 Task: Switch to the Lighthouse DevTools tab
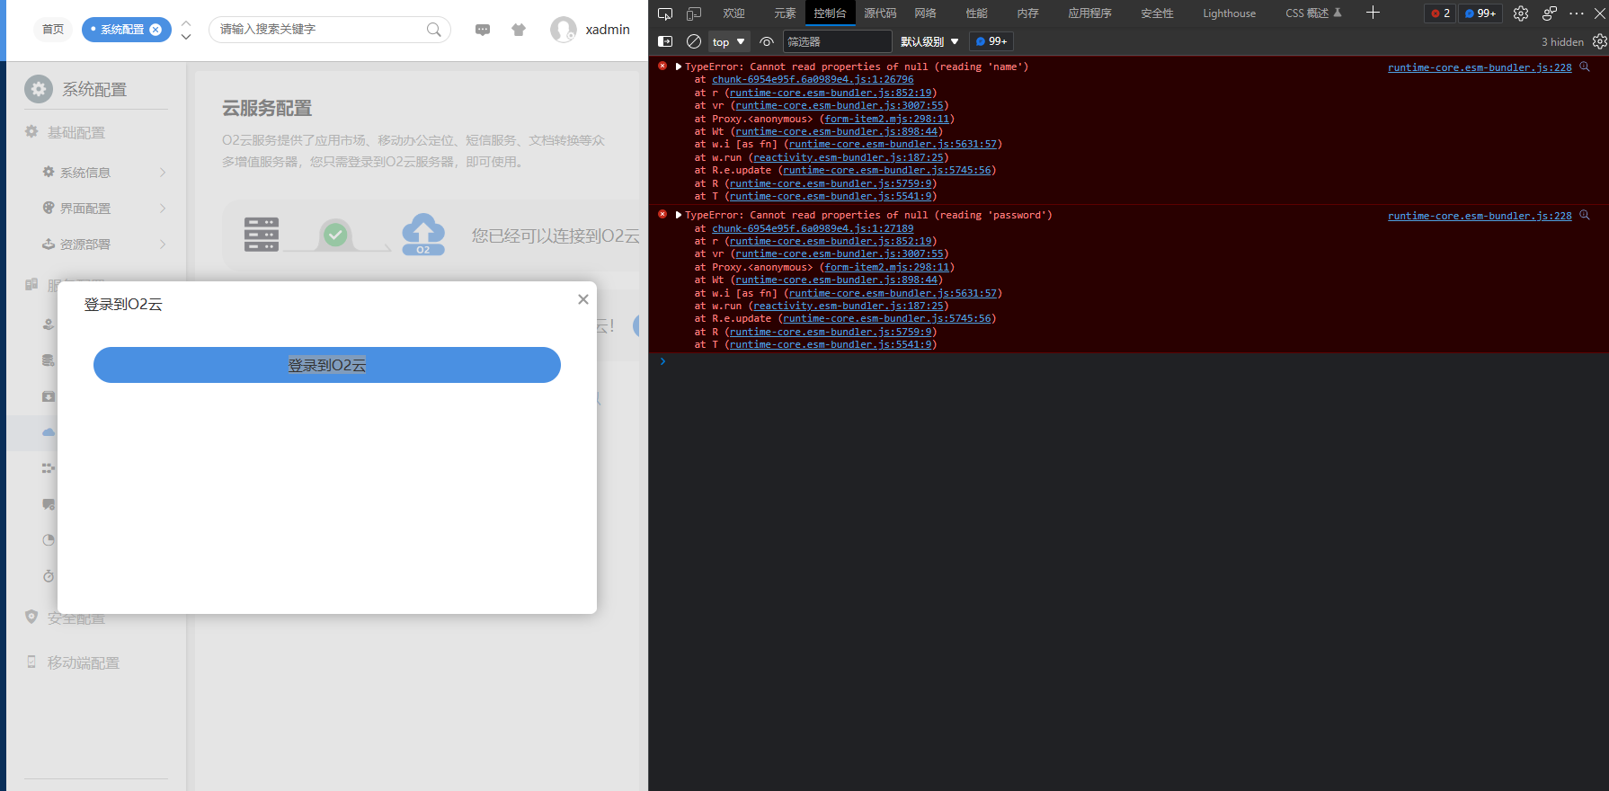click(x=1229, y=13)
